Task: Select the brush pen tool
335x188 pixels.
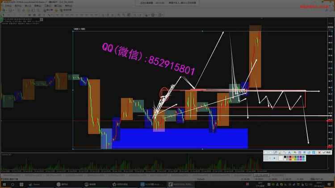Action: coord(280,152)
